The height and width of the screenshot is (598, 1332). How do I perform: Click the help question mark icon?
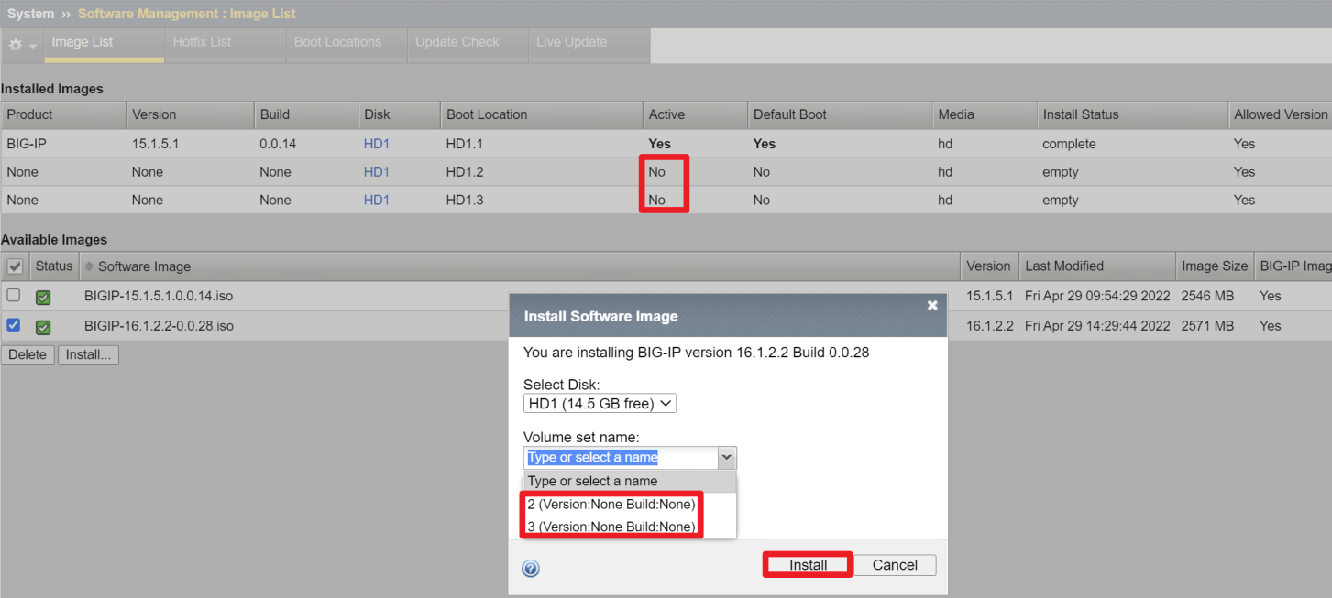(531, 569)
